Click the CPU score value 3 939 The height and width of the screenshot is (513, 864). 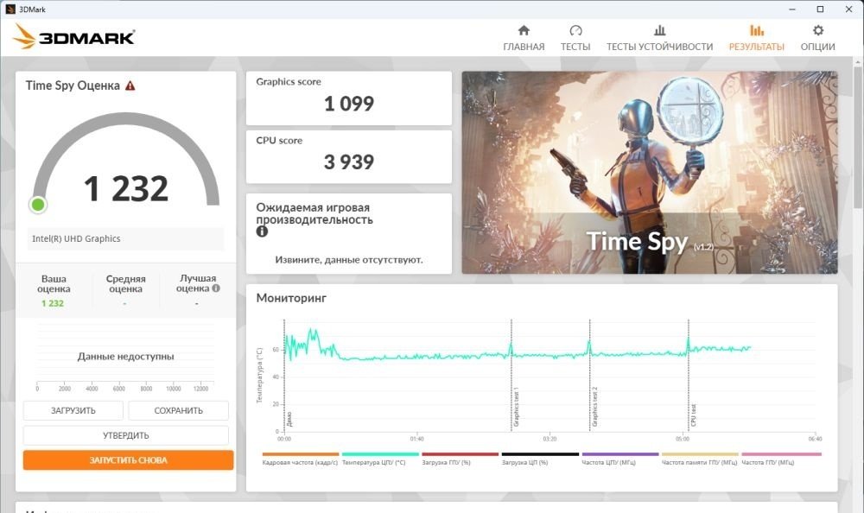pyautogui.click(x=349, y=162)
